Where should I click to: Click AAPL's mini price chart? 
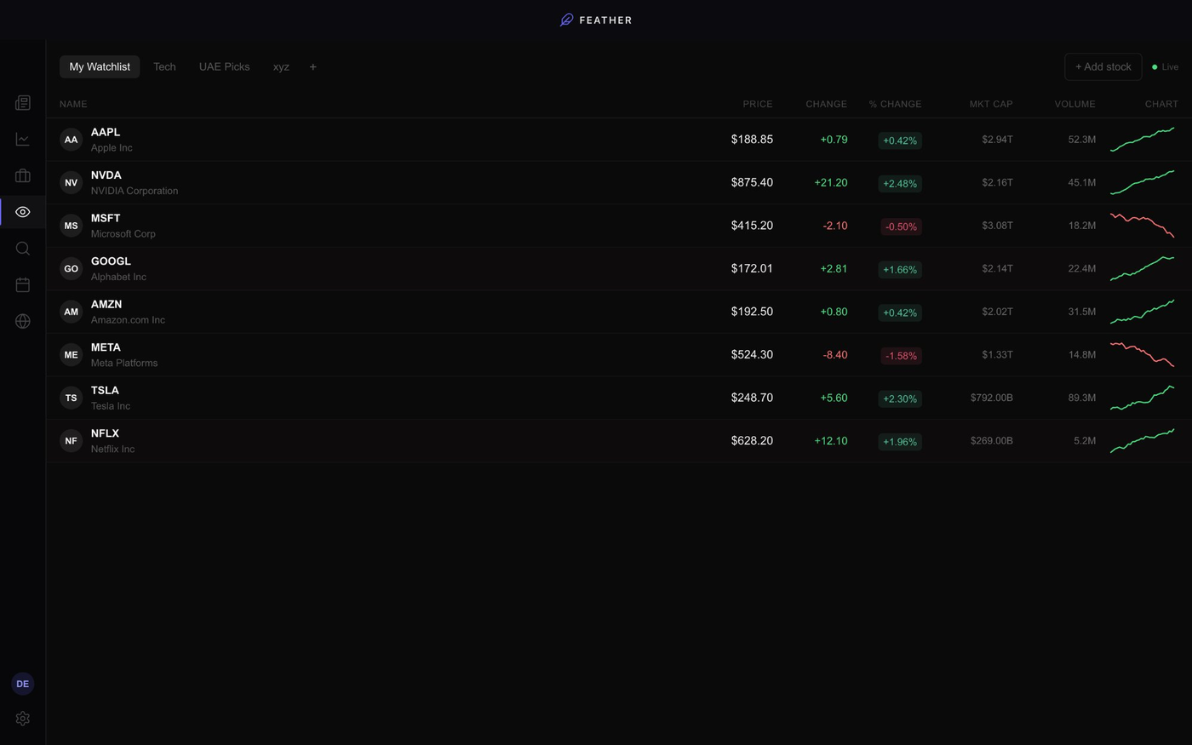[1143, 139]
